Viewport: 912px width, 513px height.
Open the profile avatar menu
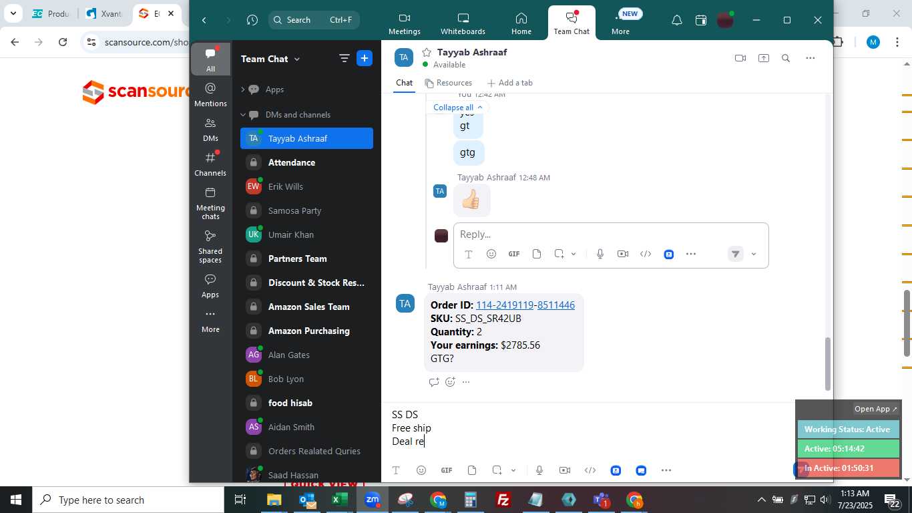[x=725, y=20]
